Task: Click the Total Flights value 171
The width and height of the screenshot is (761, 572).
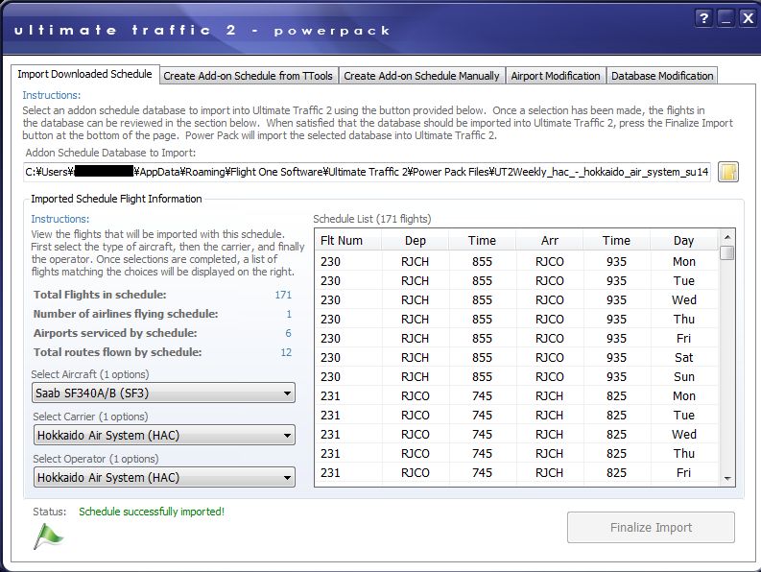Action: click(283, 295)
